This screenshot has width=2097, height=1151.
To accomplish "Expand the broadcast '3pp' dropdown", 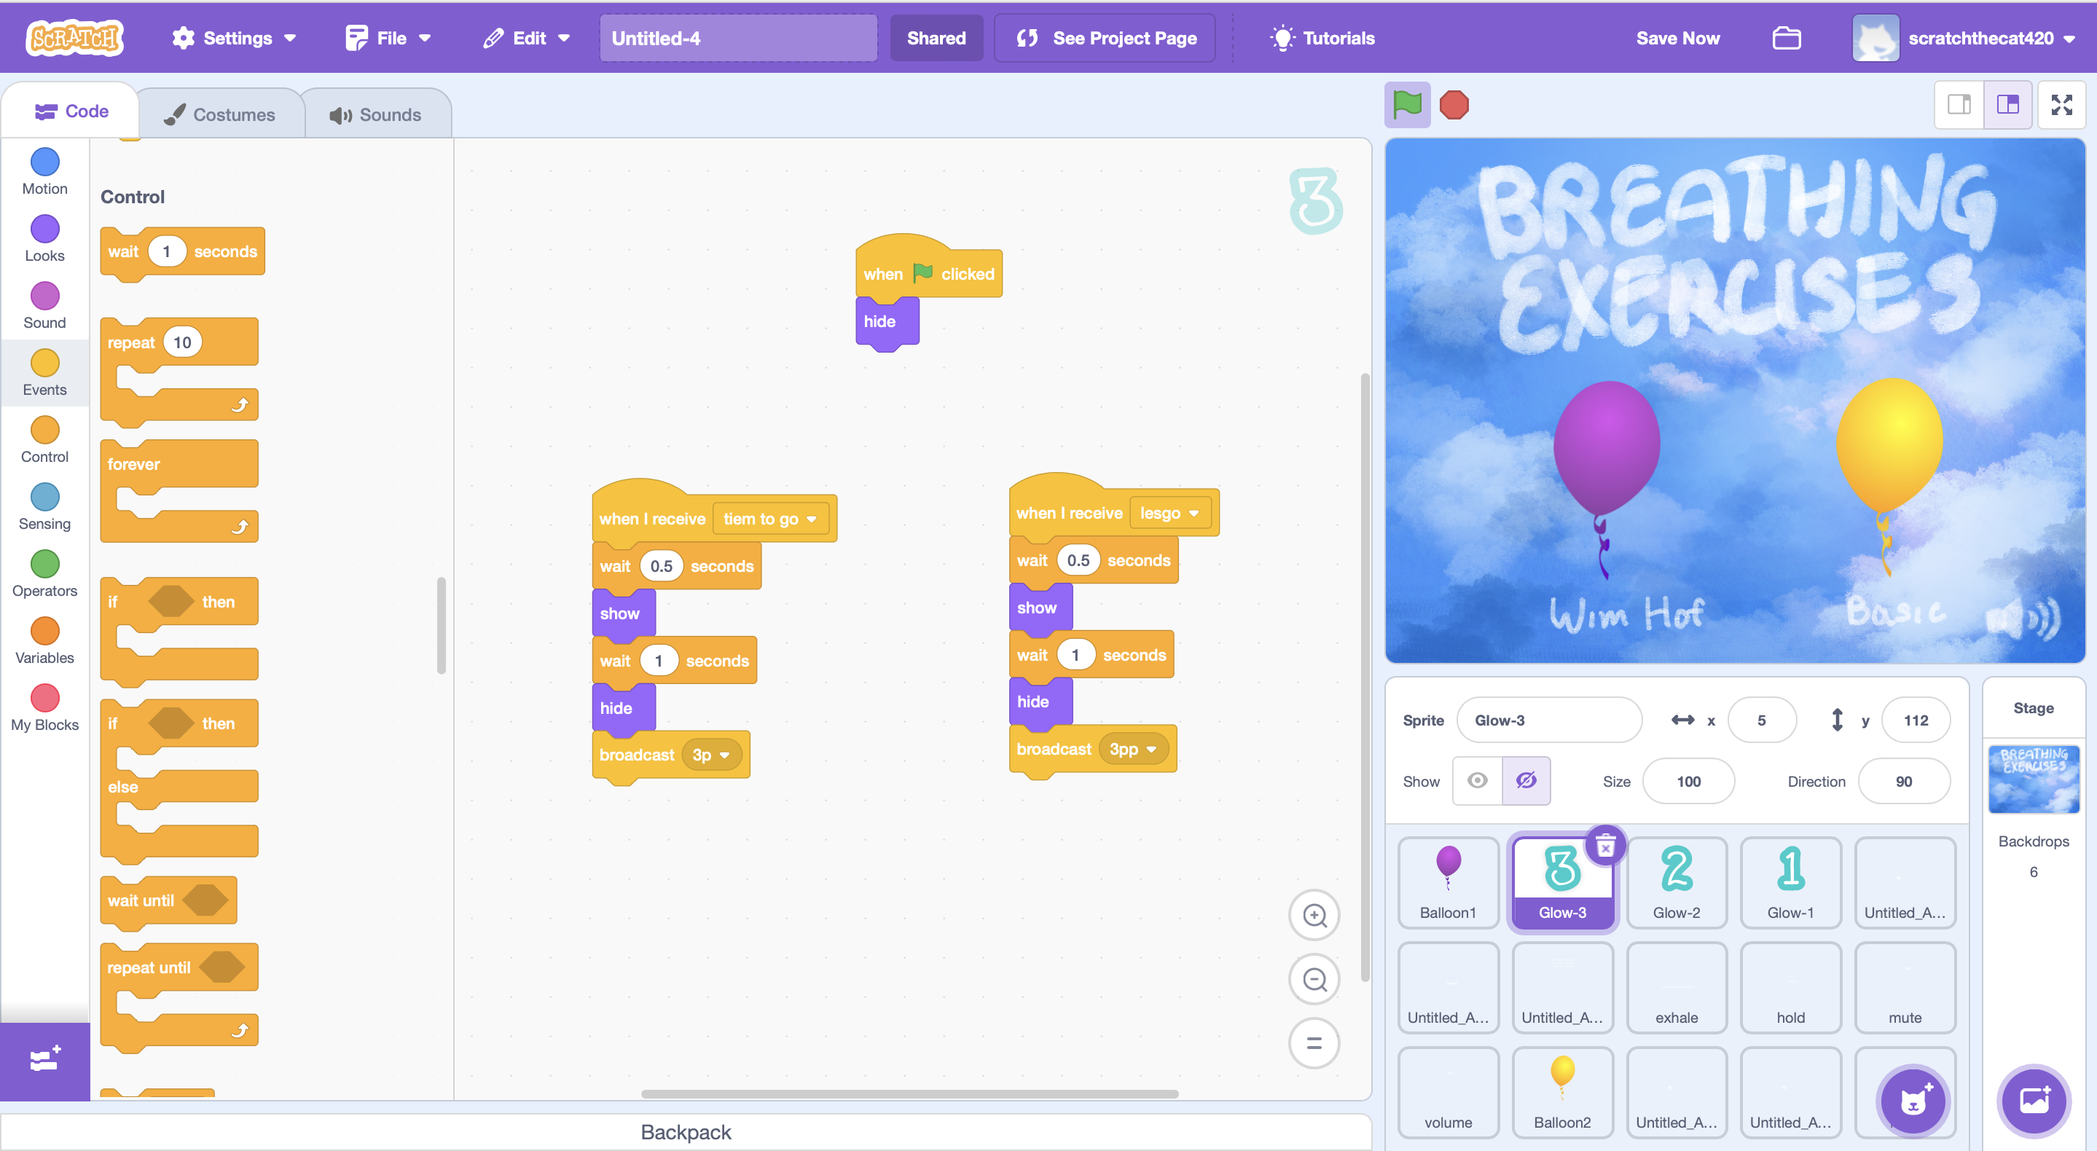I will click(1151, 749).
